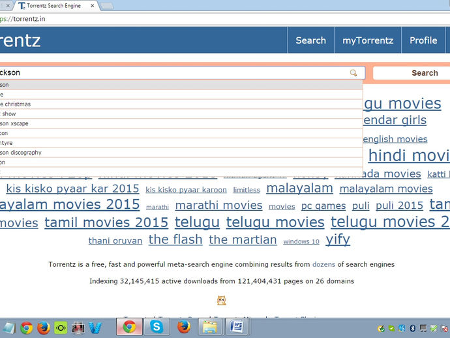This screenshot has height=338, width=450.
Task: Open the "the flash" tag link
Action: click(x=175, y=239)
